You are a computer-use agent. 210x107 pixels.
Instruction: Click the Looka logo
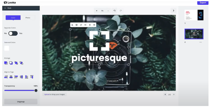point(10,2)
